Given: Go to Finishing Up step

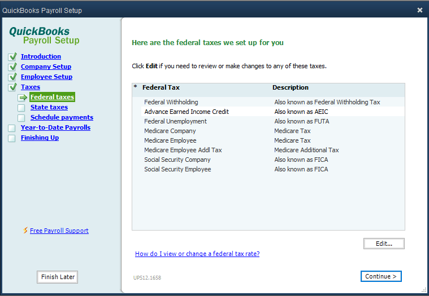Looking at the screenshot, I should tap(40, 138).
